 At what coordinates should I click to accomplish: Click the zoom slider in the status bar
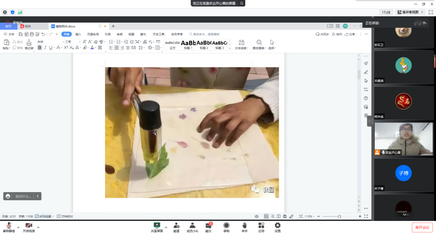[339, 217]
